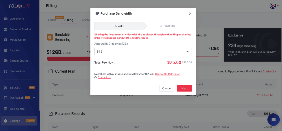Click the Stream Source camera icon

pos(6,61)
